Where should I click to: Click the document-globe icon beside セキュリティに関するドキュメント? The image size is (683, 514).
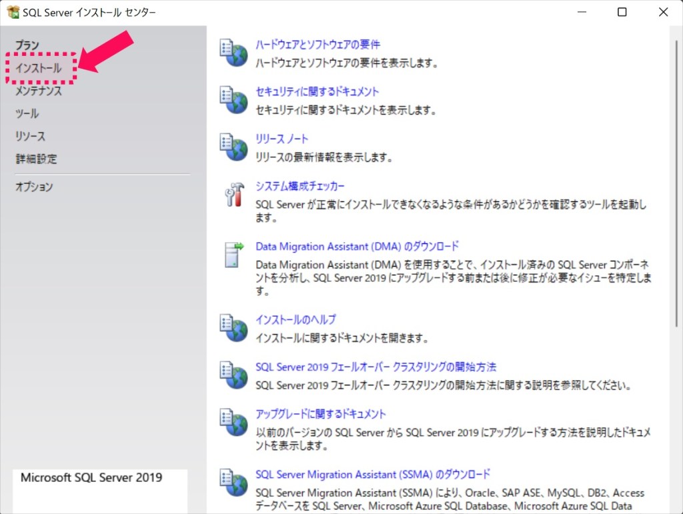[x=233, y=99]
